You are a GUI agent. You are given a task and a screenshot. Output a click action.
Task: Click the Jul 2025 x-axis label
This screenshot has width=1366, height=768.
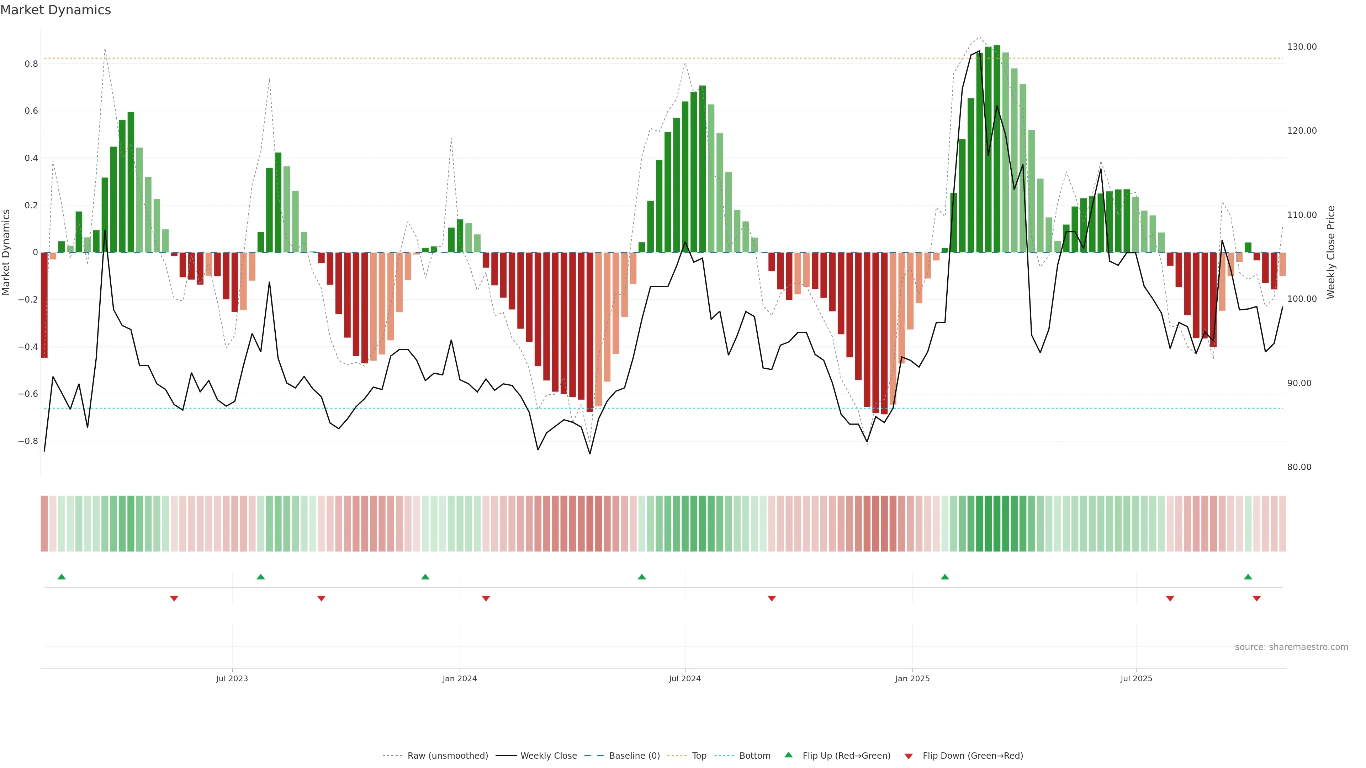(x=1137, y=678)
